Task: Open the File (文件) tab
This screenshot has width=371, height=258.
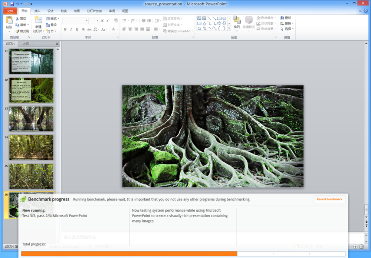Action: click(x=10, y=11)
